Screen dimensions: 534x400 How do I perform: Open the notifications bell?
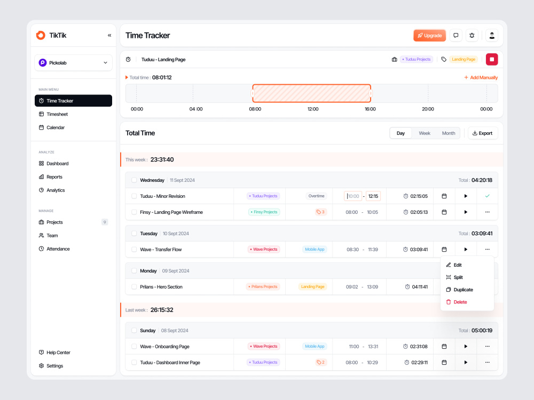[x=472, y=35]
